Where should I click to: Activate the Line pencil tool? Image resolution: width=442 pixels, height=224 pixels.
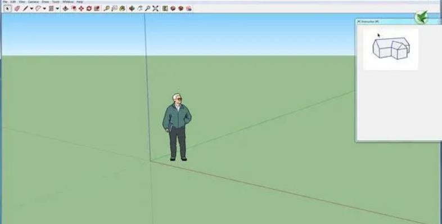[x=26, y=8]
